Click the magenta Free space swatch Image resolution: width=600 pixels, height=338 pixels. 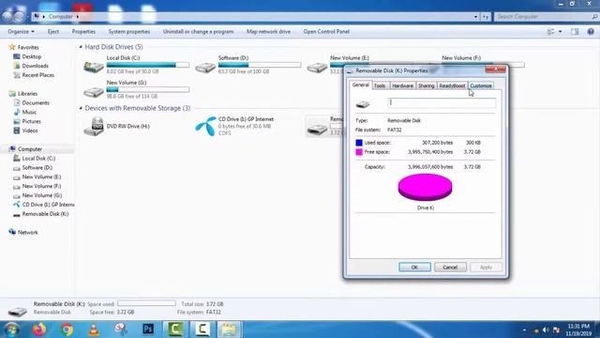(x=359, y=152)
